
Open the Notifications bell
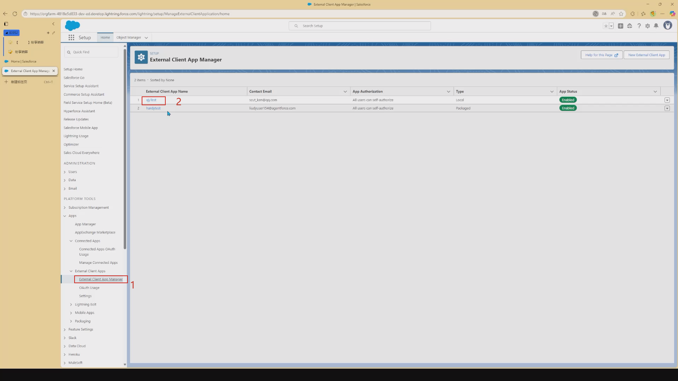(x=656, y=26)
